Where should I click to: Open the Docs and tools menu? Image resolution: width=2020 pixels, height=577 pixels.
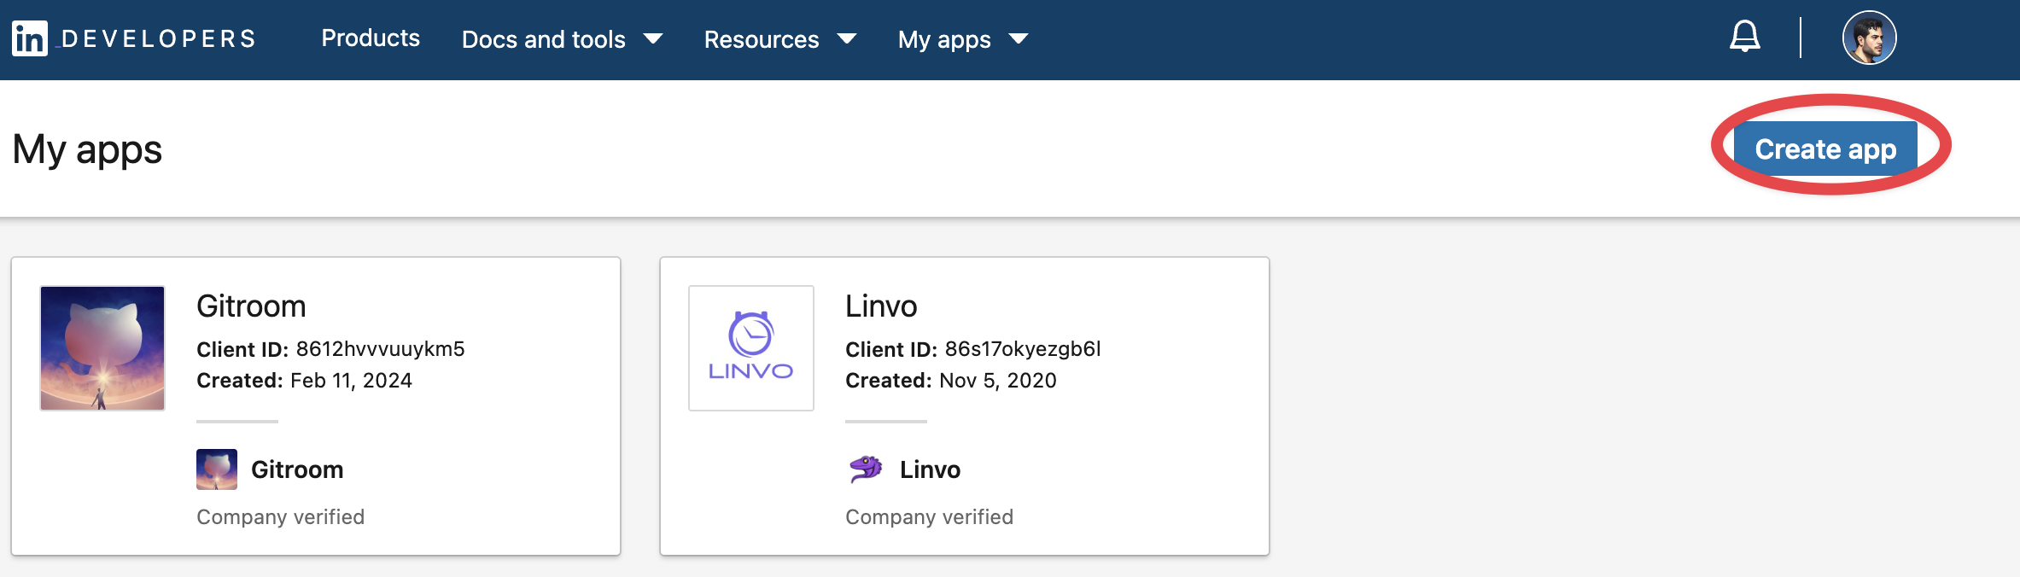click(x=562, y=39)
